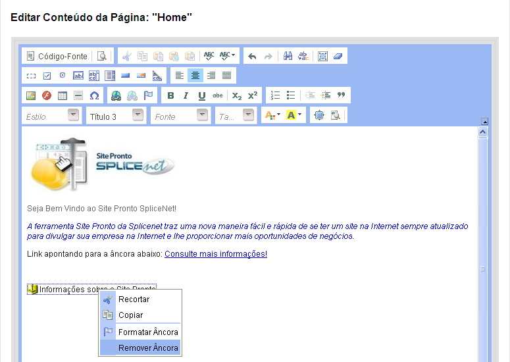Insert an image using the toolbar icon

(30, 95)
